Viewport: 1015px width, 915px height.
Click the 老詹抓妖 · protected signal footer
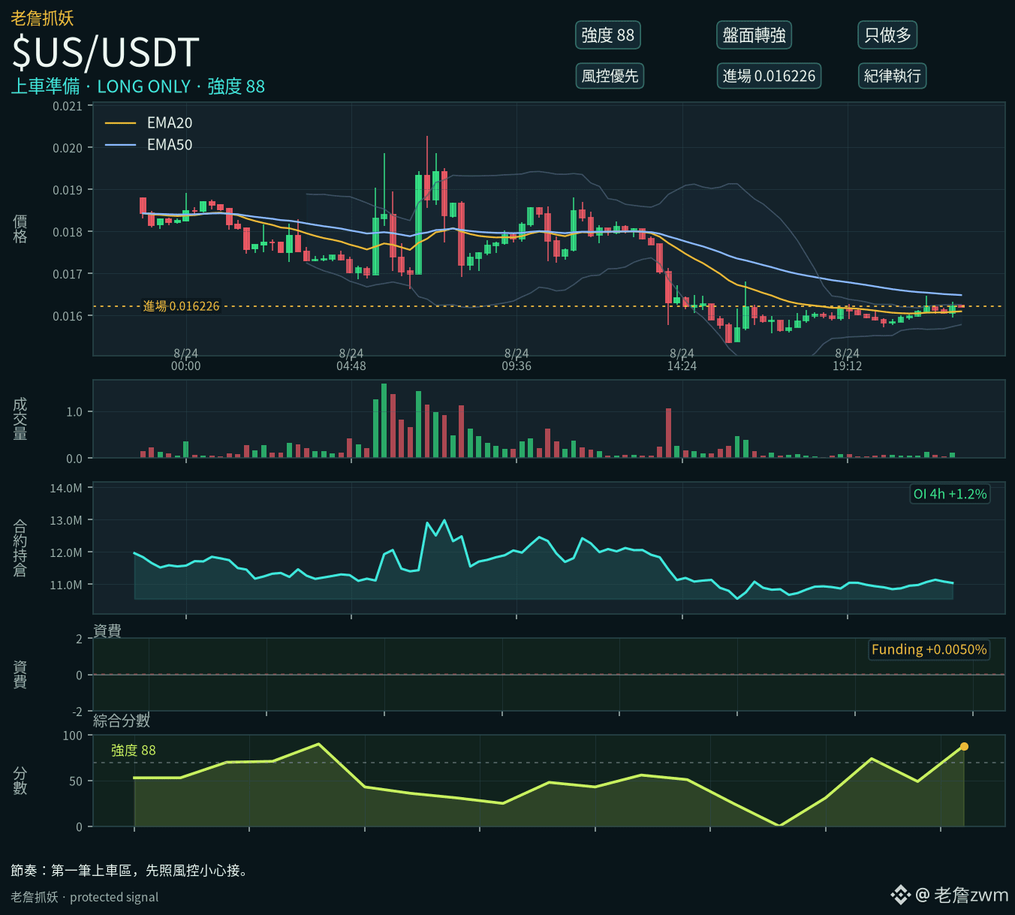point(85,897)
